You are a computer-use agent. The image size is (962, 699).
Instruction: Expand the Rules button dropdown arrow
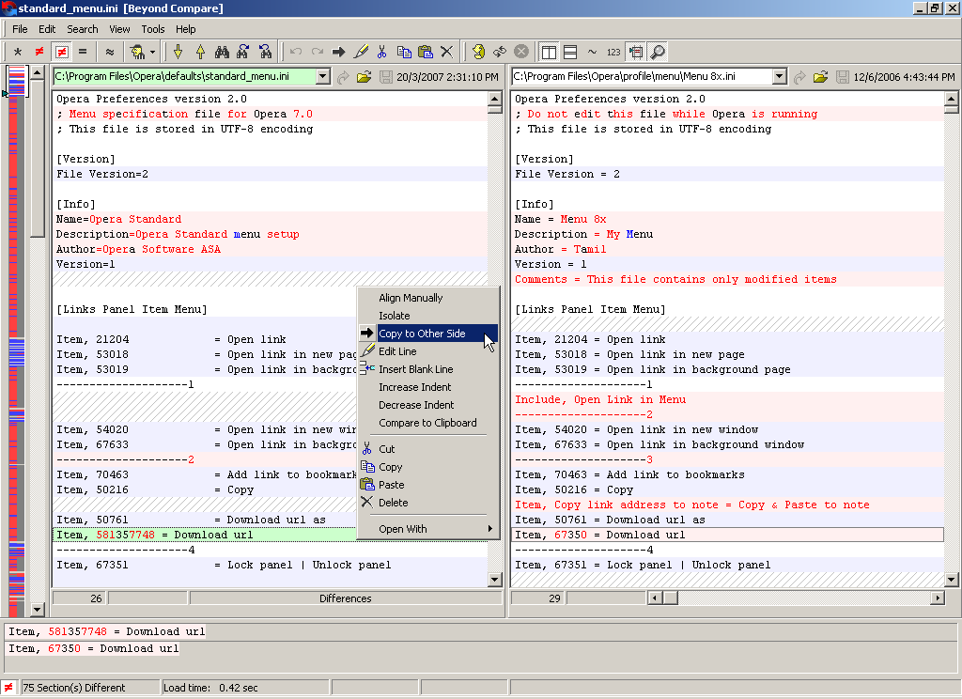(x=153, y=53)
